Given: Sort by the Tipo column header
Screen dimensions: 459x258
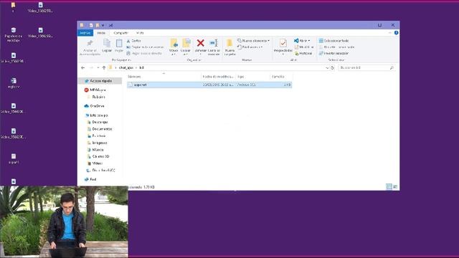Looking at the screenshot, I should pos(253,77).
